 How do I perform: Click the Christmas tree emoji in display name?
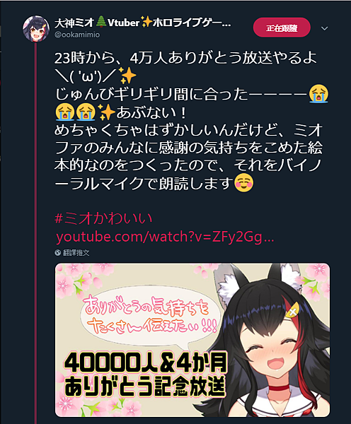point(101,22)
